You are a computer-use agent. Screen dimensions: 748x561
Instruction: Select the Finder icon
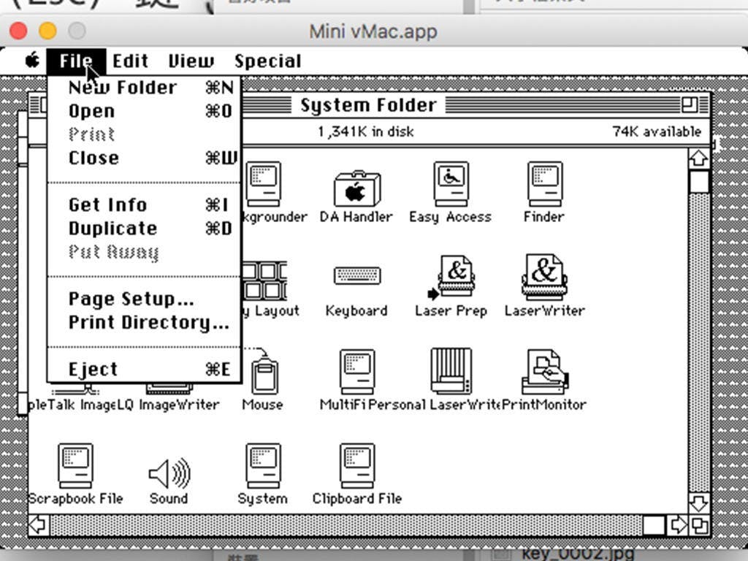[x=545, y=184]
